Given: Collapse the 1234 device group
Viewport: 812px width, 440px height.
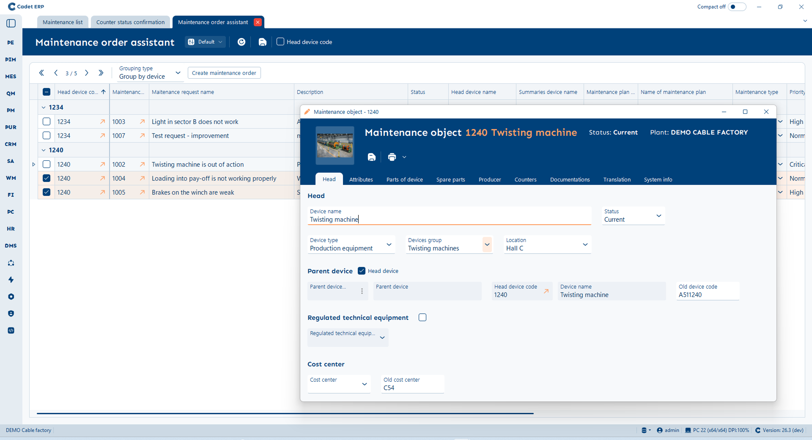Looking at the screenshot, I should [44, 107].
